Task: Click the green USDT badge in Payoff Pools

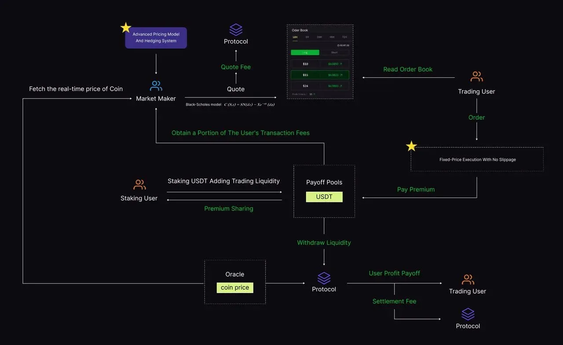Action: [x=324, y=197]
